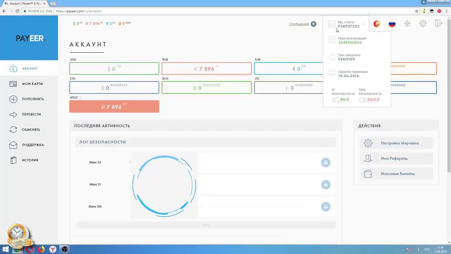The image size is (451, 254).
Task: Click the PAYEER logo
Action: tap(30, 38)
